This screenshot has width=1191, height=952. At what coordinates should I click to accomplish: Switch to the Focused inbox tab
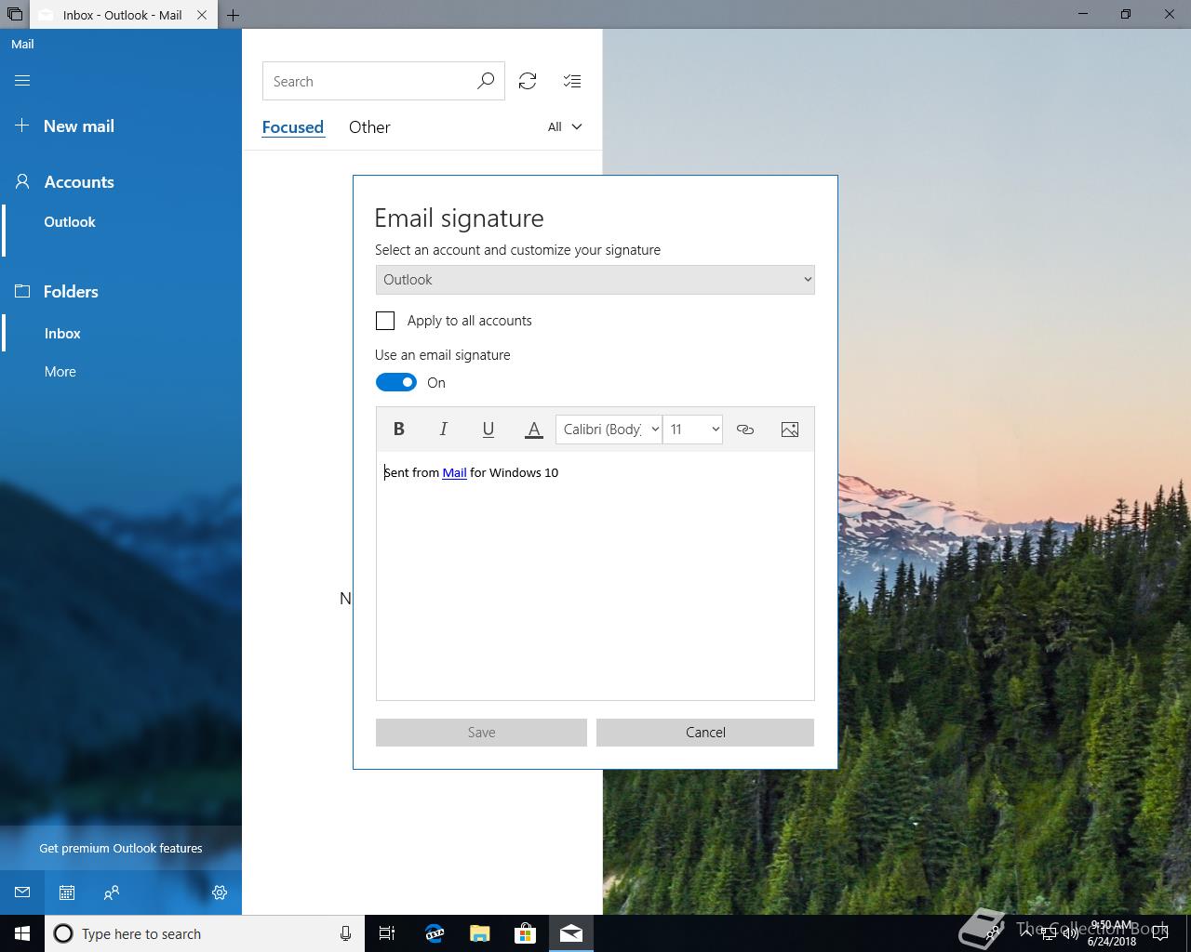(x=293, y=127)
